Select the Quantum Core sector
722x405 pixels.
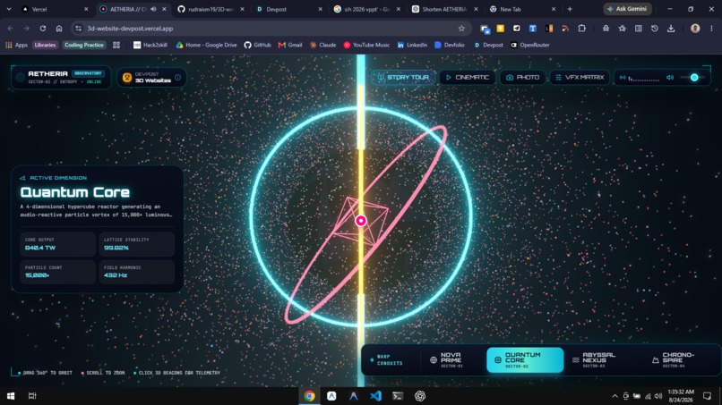coord(525,360)
